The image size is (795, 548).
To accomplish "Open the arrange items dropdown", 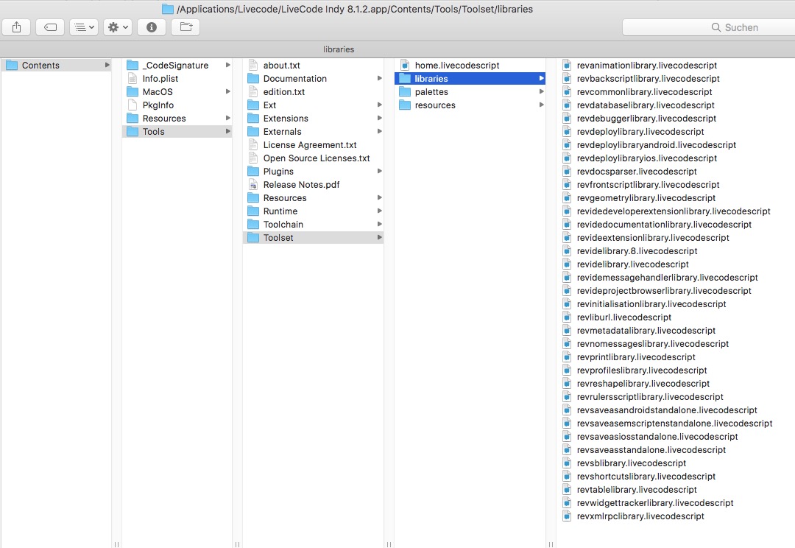I will (83, 27).
